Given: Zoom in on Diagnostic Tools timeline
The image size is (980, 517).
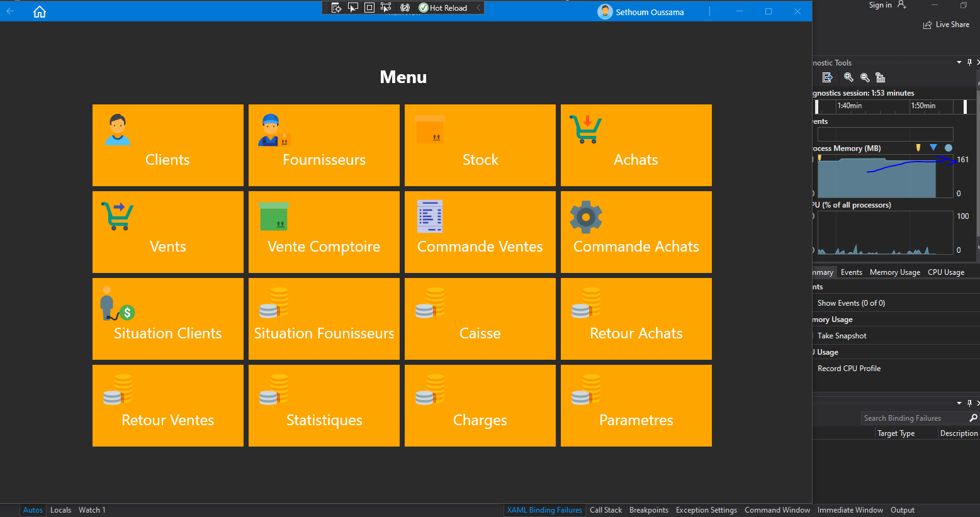Looking at the screenshot, I should (x=848, y=77).
